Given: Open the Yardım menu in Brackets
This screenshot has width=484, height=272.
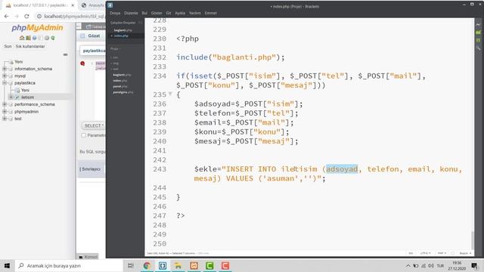Looking at the screenshot, I should coord(195,13).
